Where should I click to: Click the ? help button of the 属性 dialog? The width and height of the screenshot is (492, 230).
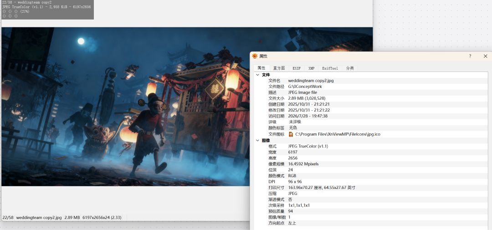tap(470, 56)
